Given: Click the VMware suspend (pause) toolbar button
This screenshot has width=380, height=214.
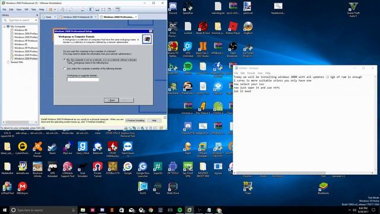Looking at the screenshot, I should [50, 10].
